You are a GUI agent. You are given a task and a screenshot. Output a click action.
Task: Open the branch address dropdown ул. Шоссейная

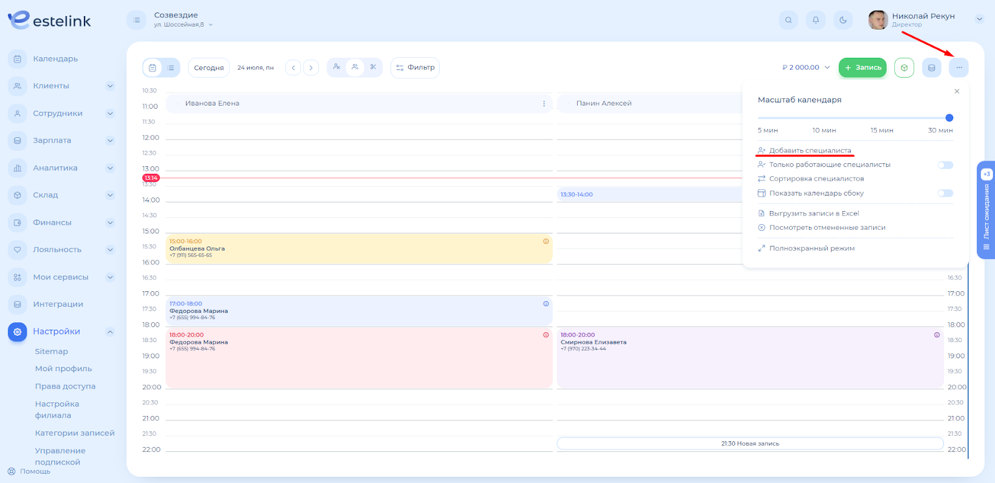pos(183,25)
